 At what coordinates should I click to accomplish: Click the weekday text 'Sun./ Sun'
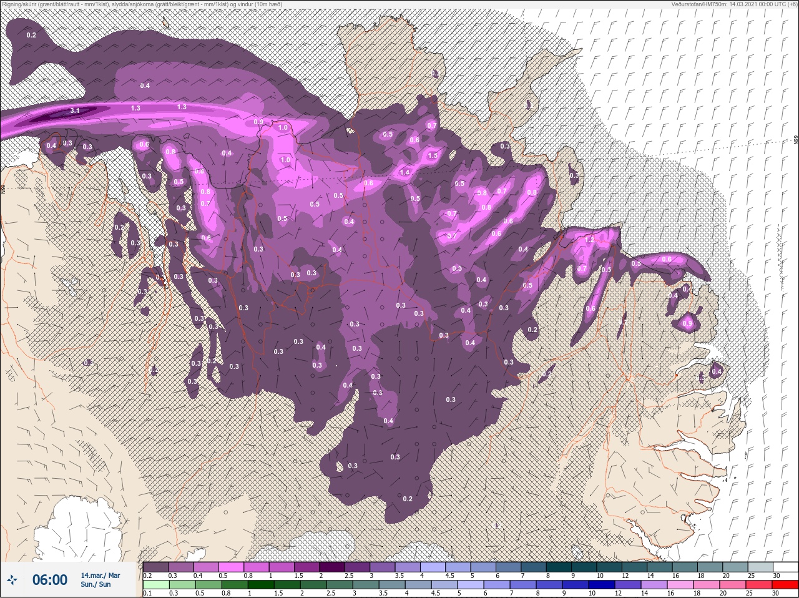pos(96,584)
